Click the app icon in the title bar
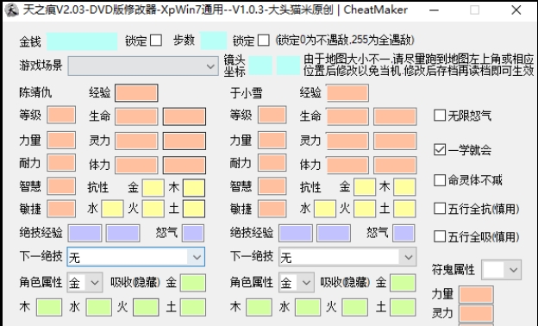The width and height of the screenshot is (538, 326). click(12, 10)
